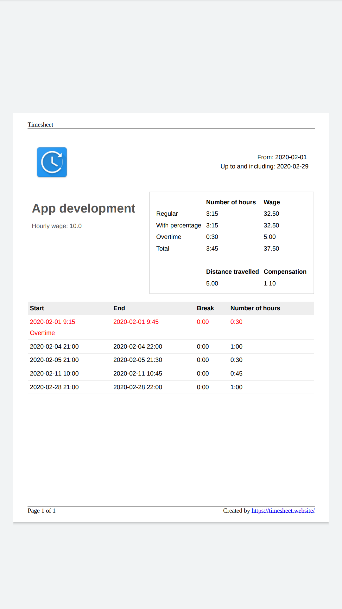The image size is (342, 609).
Task: Select end time 2020-02-28 22:00
Action: coord(138,387)
